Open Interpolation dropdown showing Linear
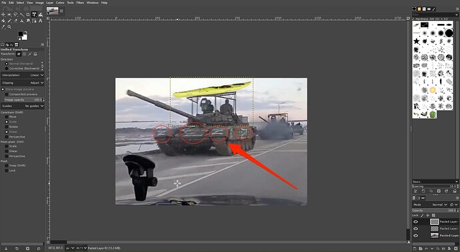Image resolution: width=460 pixels, height=252 pixels. click(x=22, y=75)
